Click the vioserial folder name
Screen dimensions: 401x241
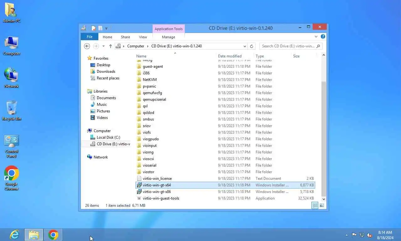149,165
